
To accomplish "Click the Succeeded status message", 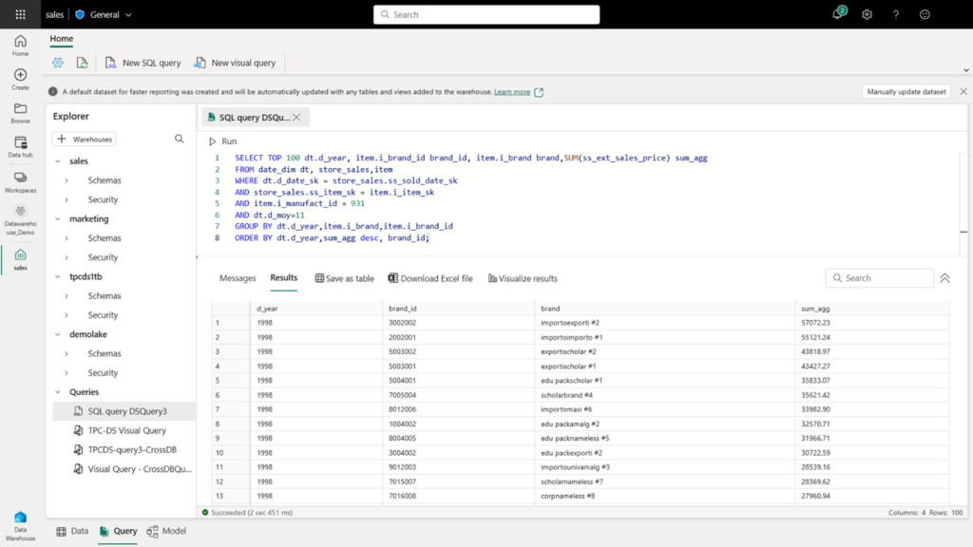I will click(247, 513).
